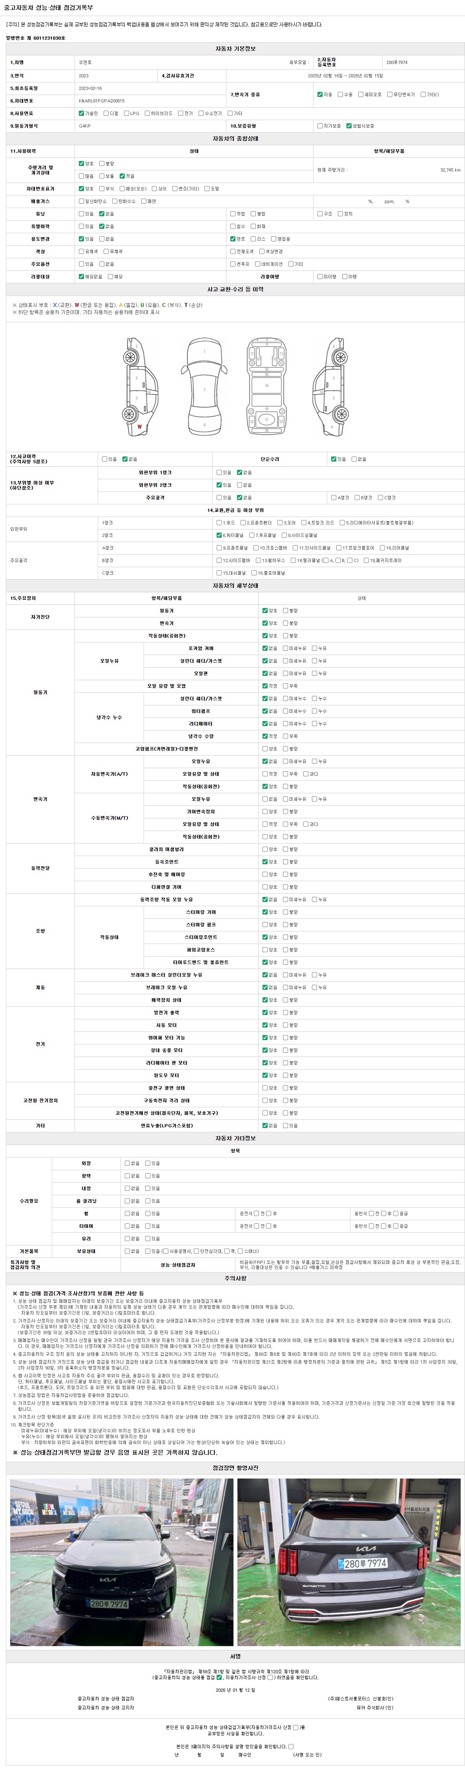Uncheck the 보험사보증 warranty checkbox
This screenshot has width=465, height=1769.
pos(349,126)
